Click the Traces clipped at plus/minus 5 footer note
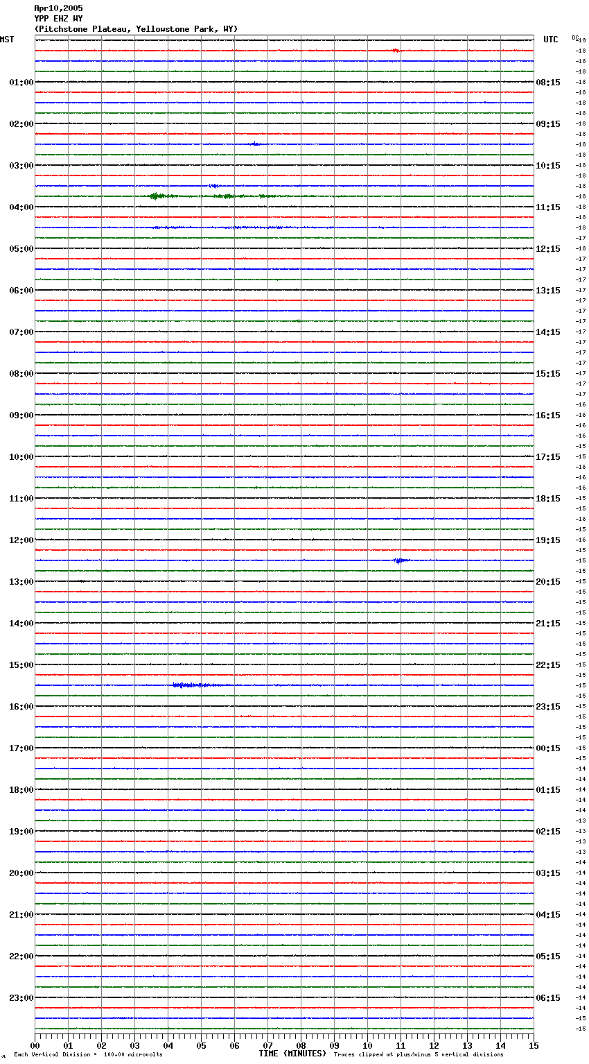This screenshot has width=589, height=1064. (419, 1055)
